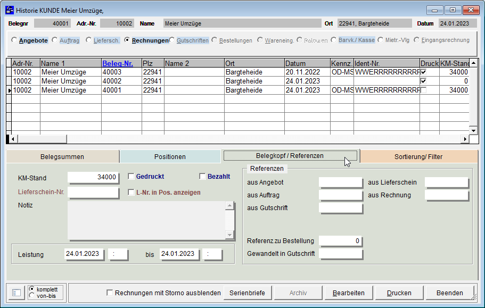Select the Barvk./ Kasse radio button
The width and height of the screenshot is (485, 308).
[333, 40]
